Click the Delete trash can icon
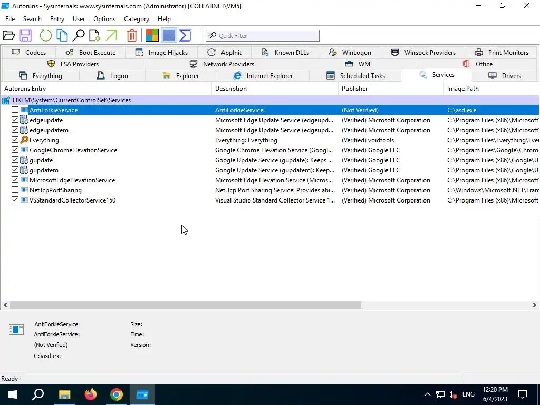This screenshot has height=405, width=540. pyautogui.click(x=131, y=35)
